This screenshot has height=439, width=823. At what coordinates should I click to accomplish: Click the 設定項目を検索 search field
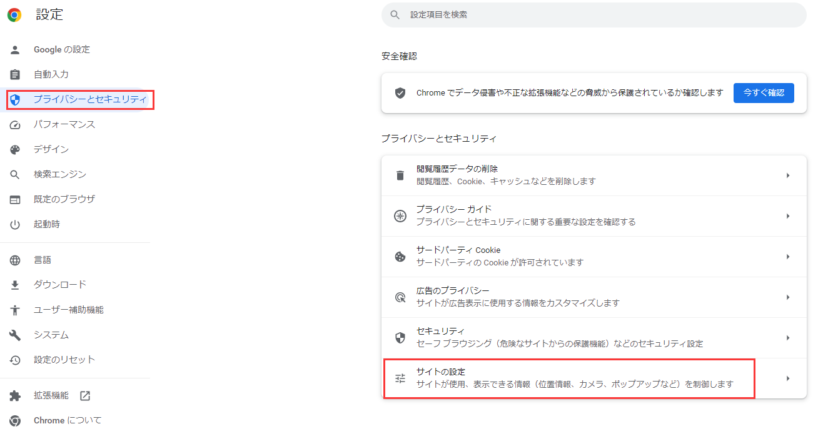coord(594,14)
